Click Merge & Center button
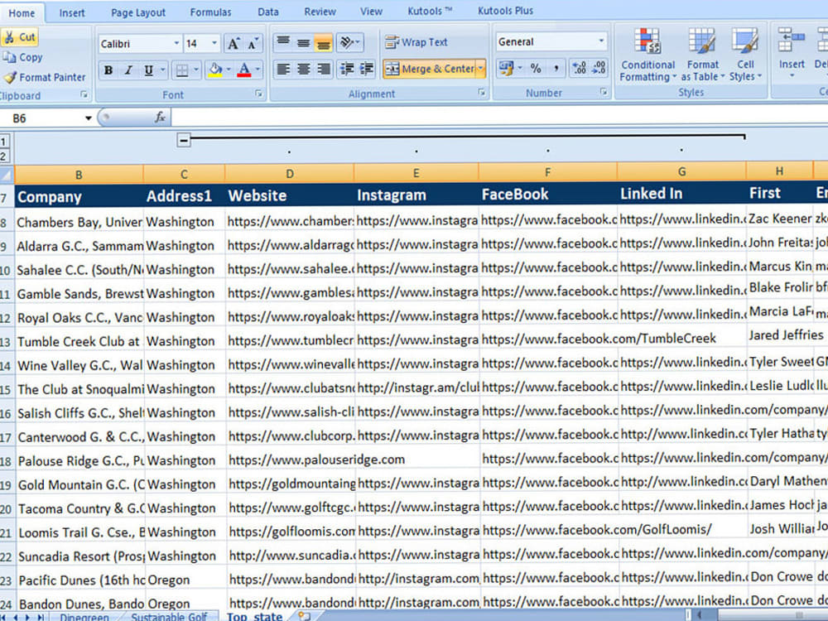828x621 pixels. (430, 69)
